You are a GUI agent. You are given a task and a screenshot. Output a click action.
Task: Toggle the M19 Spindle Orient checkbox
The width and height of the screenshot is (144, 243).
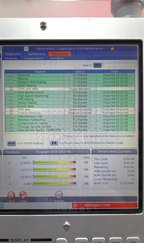[11, 92]
